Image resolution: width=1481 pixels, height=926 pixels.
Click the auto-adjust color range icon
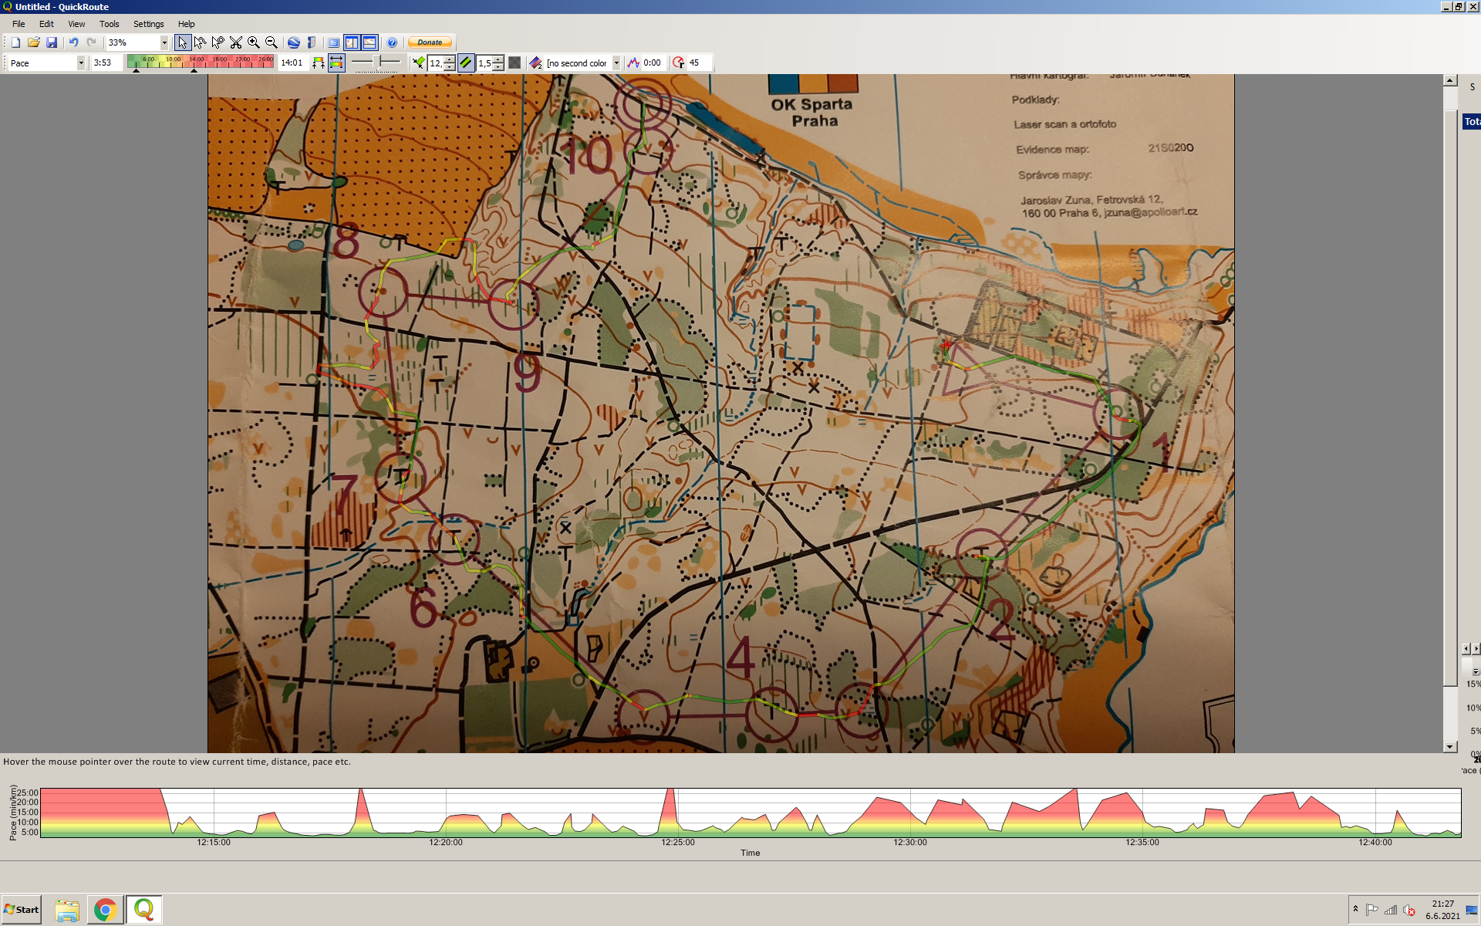coord(318,63)
